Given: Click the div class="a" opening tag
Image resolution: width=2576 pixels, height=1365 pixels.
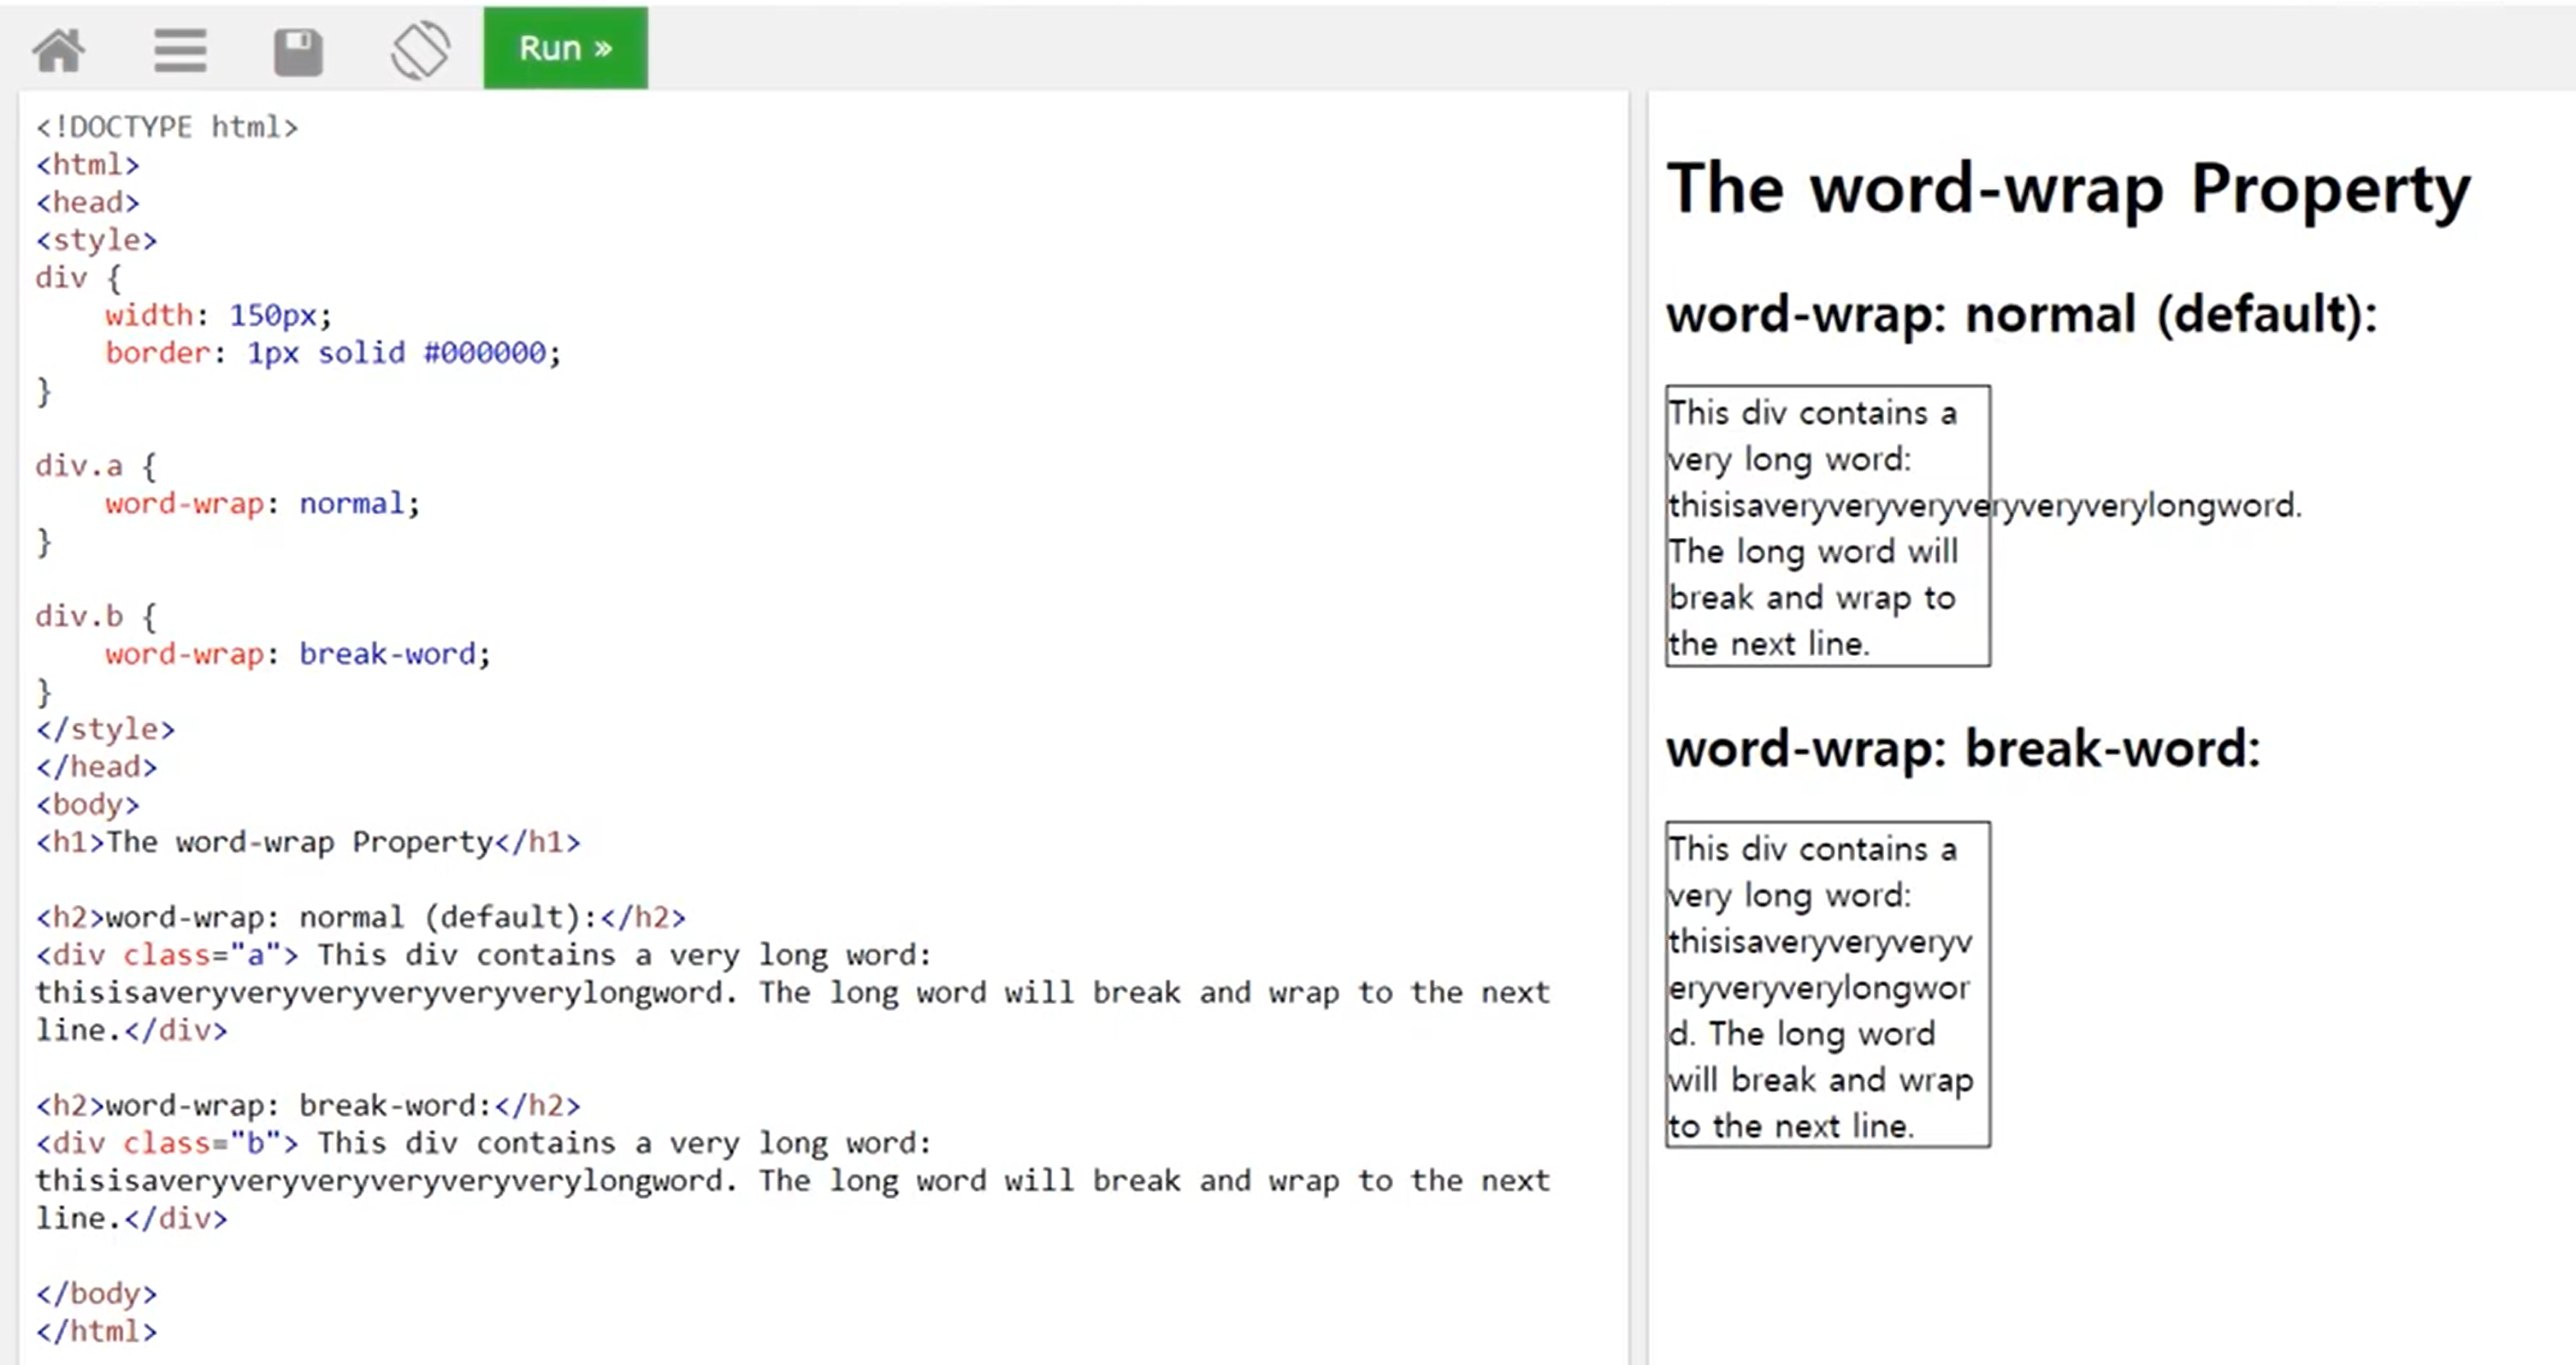Looking at the screenshot, I should tap(167, 955).
